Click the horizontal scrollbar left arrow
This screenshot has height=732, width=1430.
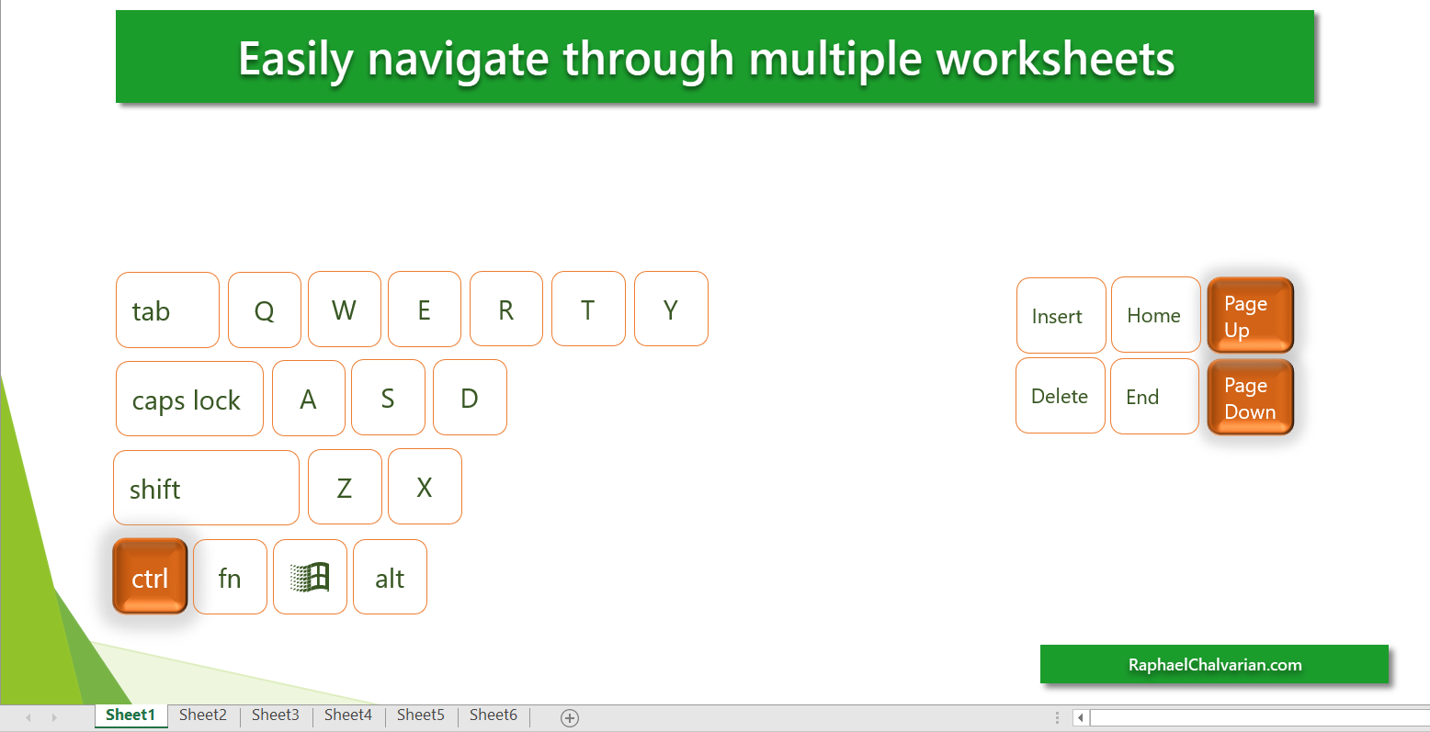pyautogui.click(x=1081, y=717)
